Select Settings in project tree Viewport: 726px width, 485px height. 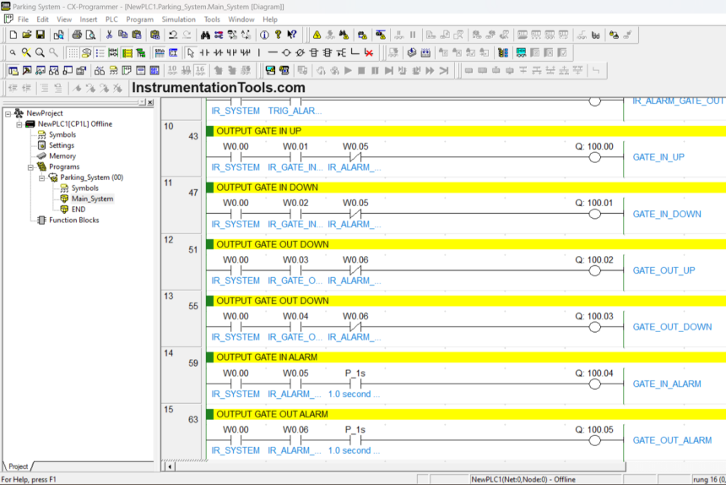(61, 145)
